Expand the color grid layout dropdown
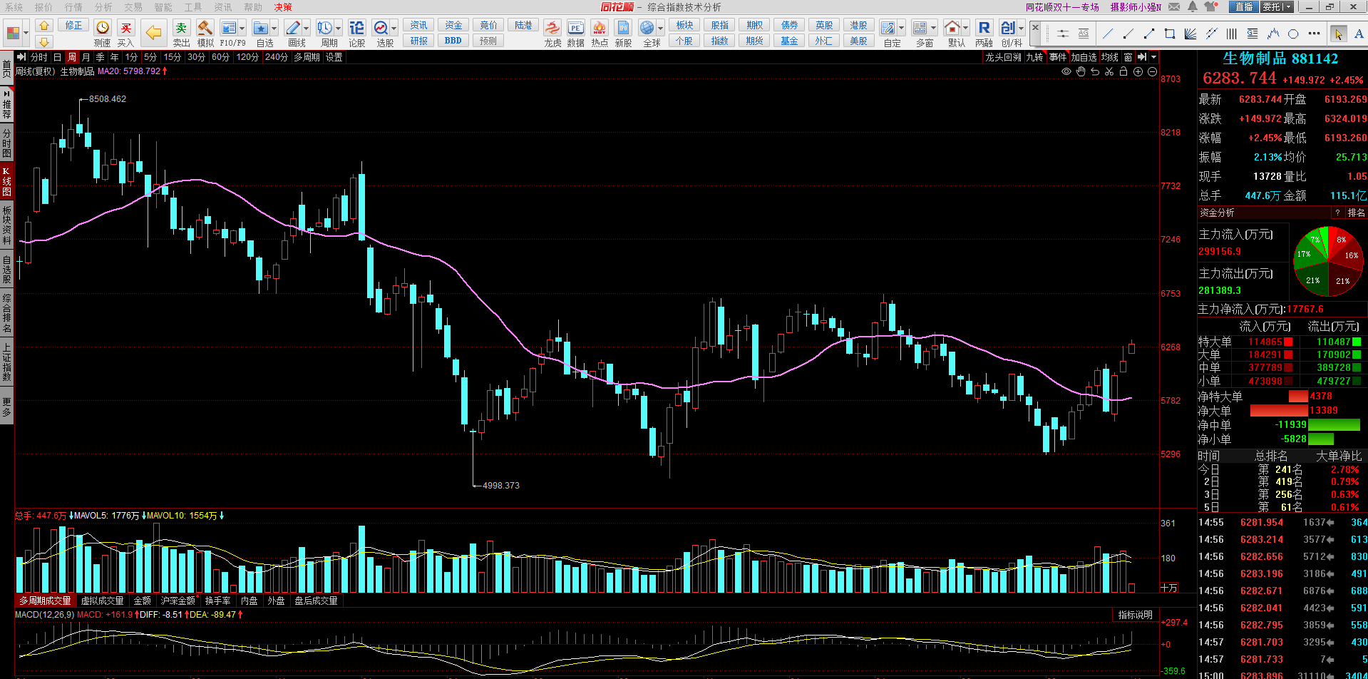 click(x=26, y=33)
